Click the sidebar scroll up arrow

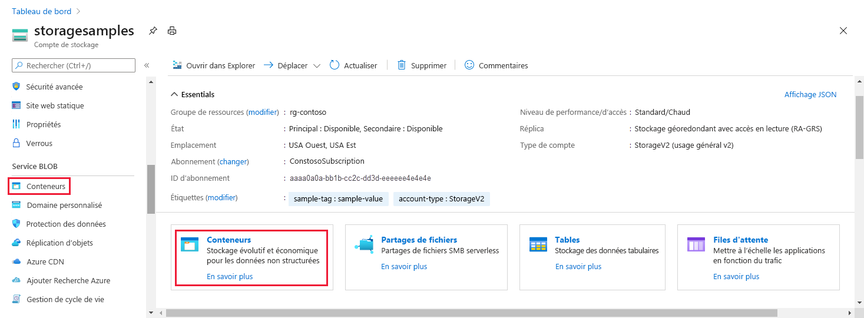[151, 81]
